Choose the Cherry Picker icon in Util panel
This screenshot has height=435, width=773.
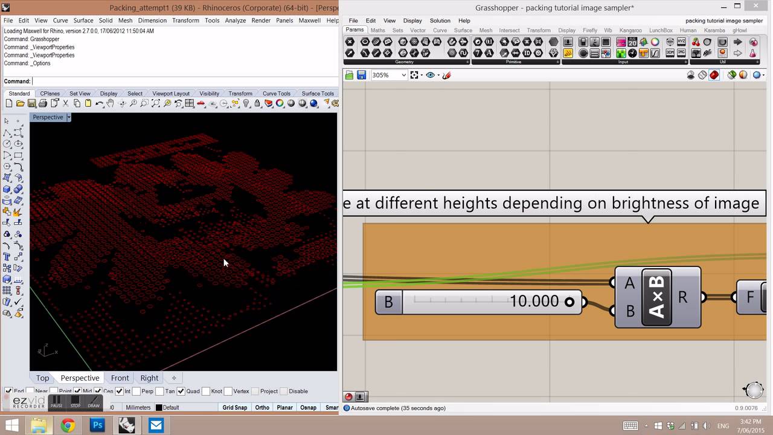pyautogui.click(x=696, y=42)
